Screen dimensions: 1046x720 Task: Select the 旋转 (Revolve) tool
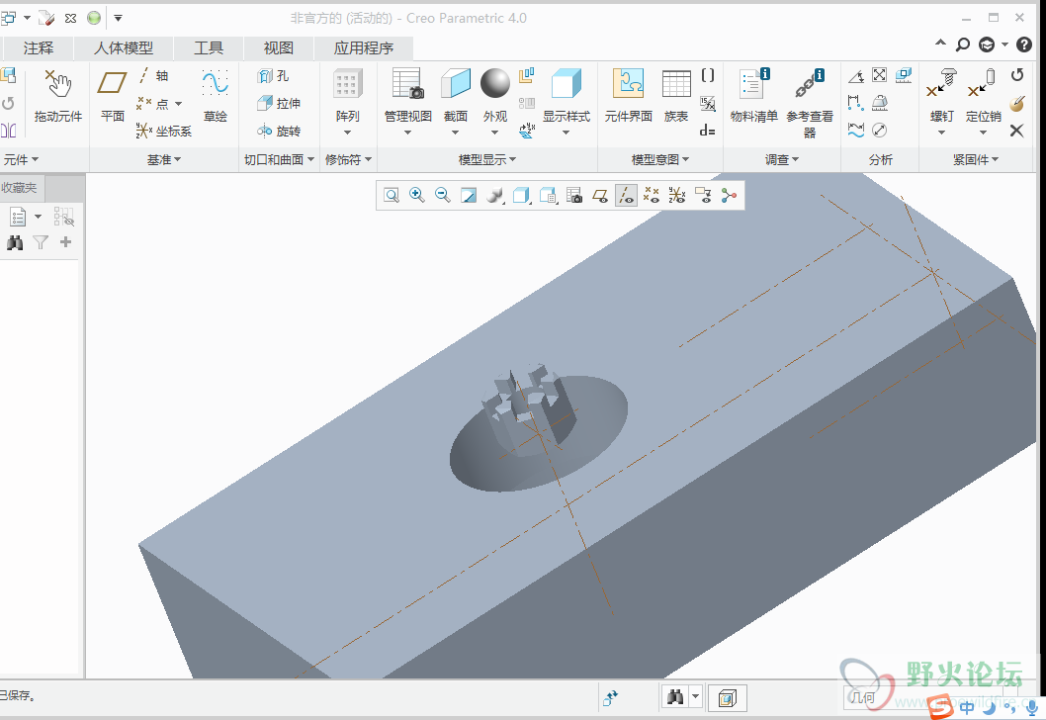click(278, 131)
